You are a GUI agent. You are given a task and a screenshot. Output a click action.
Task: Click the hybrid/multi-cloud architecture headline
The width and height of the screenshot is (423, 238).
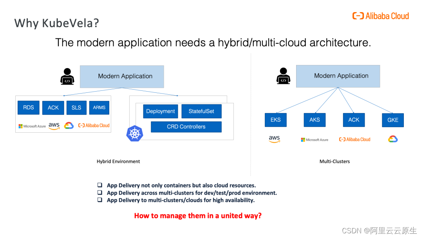tap(213, 43)
